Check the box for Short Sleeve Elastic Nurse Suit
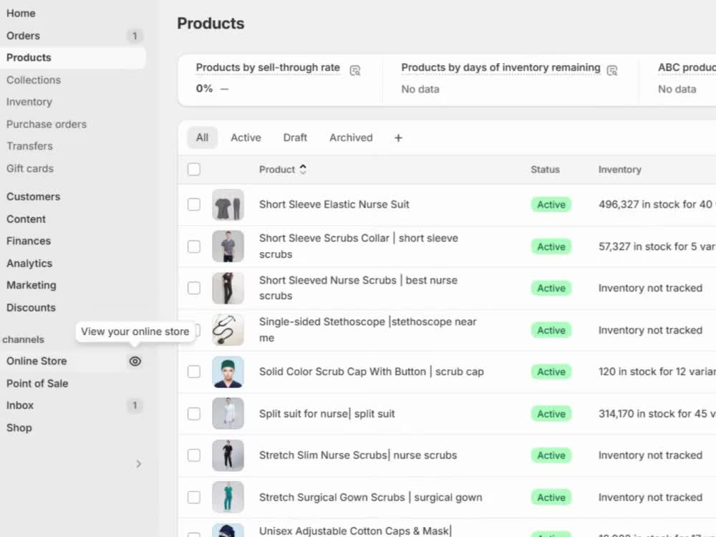This screenshot has height=537, width=716. (x=194, y=205)
